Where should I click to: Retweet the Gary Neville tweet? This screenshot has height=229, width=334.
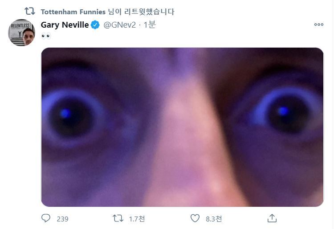pyautogui.click(x=118, y=218)
